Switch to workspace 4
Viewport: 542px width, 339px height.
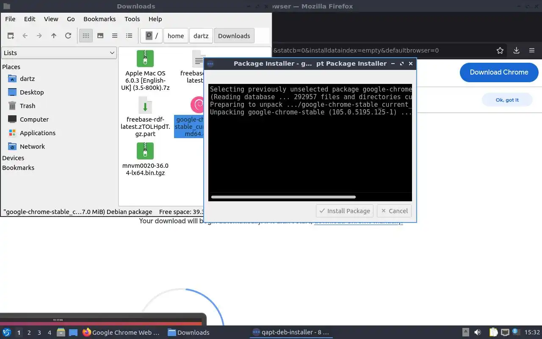(x=49, y=333)
